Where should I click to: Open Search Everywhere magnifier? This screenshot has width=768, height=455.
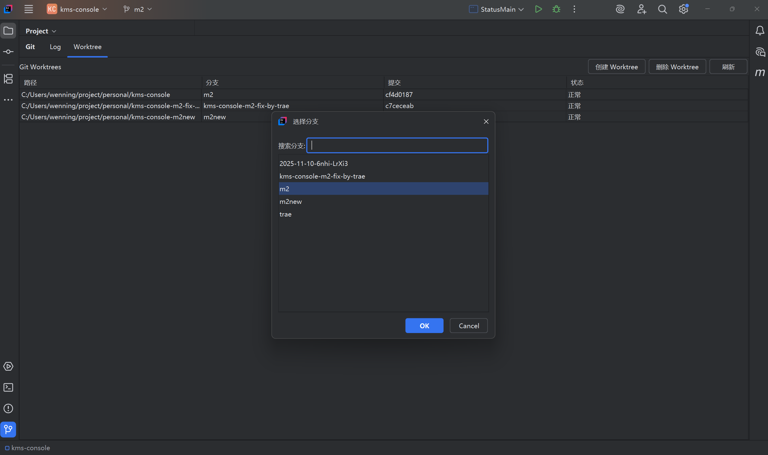click(x=662, y=9)
